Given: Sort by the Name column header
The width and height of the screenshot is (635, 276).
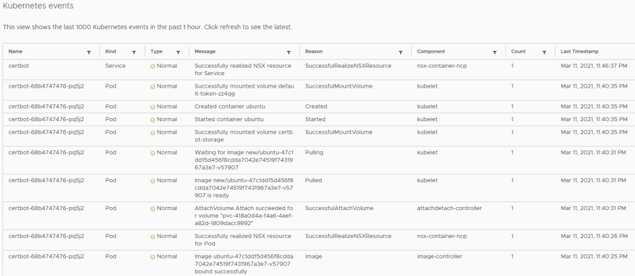Looking at the screenshot, I should 16,52.
